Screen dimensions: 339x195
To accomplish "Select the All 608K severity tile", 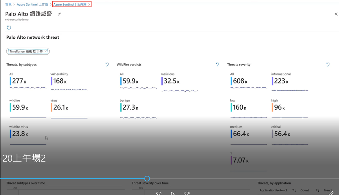I will [249, 81].
